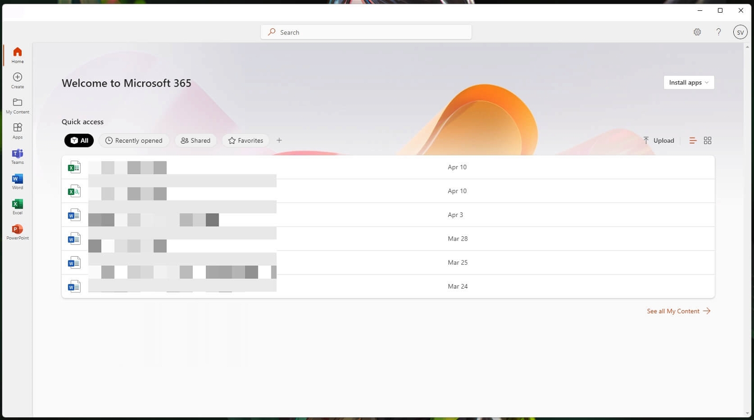Click the search magnifier icon
The height and width of the screenshot is (420, 754).
pyautogui.click(x=271, y=32)
